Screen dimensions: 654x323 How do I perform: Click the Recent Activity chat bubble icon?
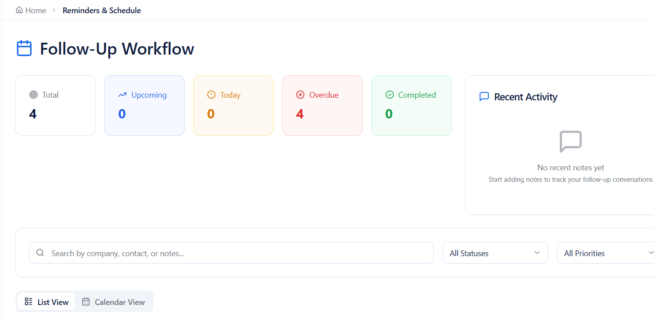coord(484,96)
